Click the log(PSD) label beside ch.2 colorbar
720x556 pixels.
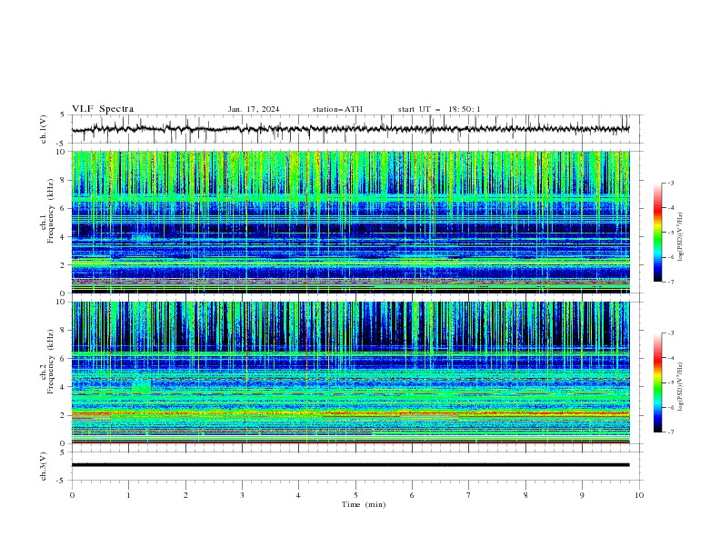pos(681,386)
